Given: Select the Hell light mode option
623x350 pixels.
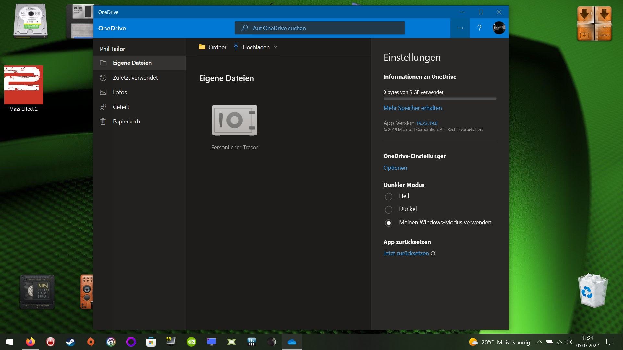Looking at the screenshot, I should coord(388,196).
